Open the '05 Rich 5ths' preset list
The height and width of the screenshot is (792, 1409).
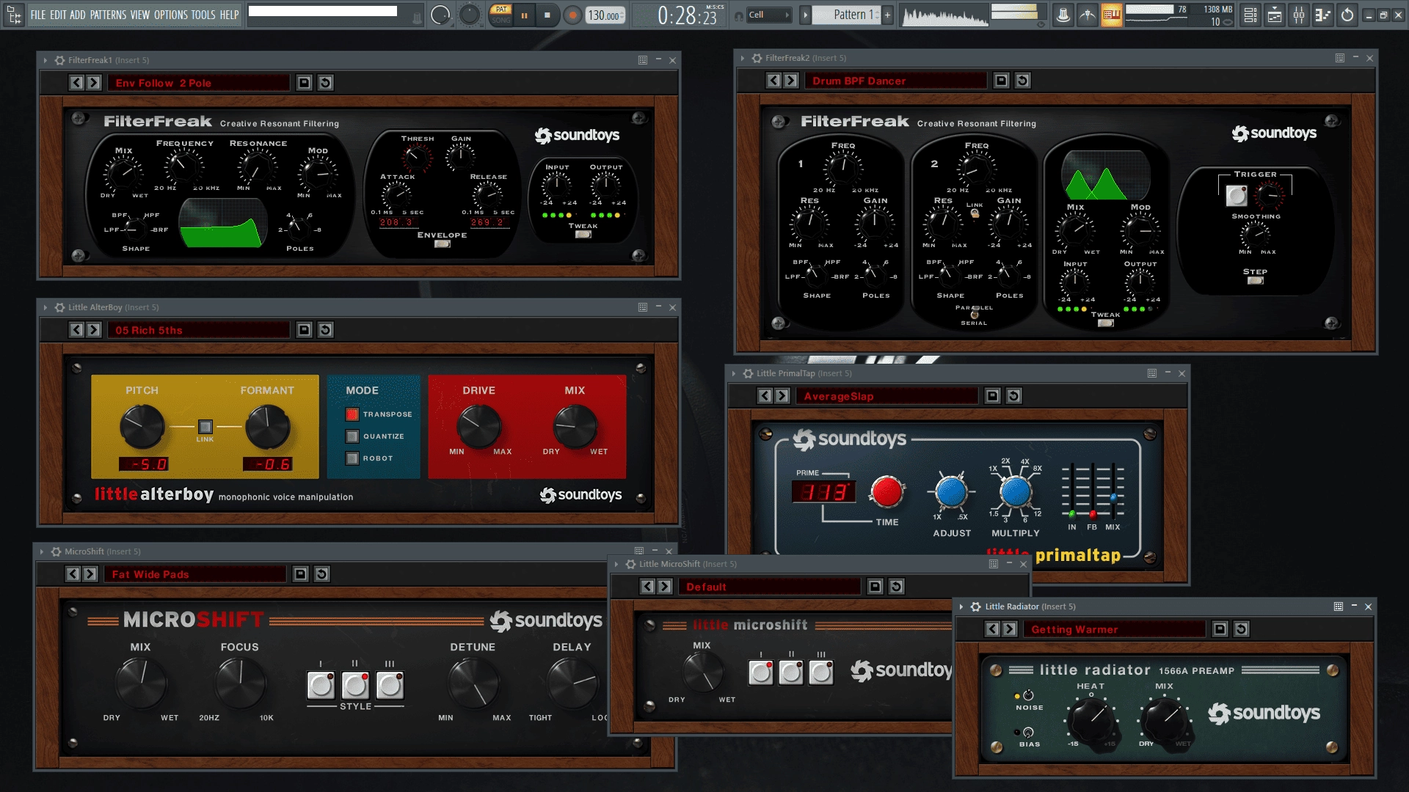pos(200,330)
